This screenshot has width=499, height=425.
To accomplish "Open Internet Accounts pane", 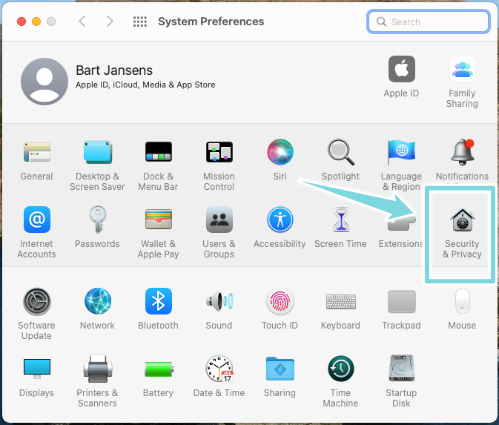I will [x=37, y=220].
